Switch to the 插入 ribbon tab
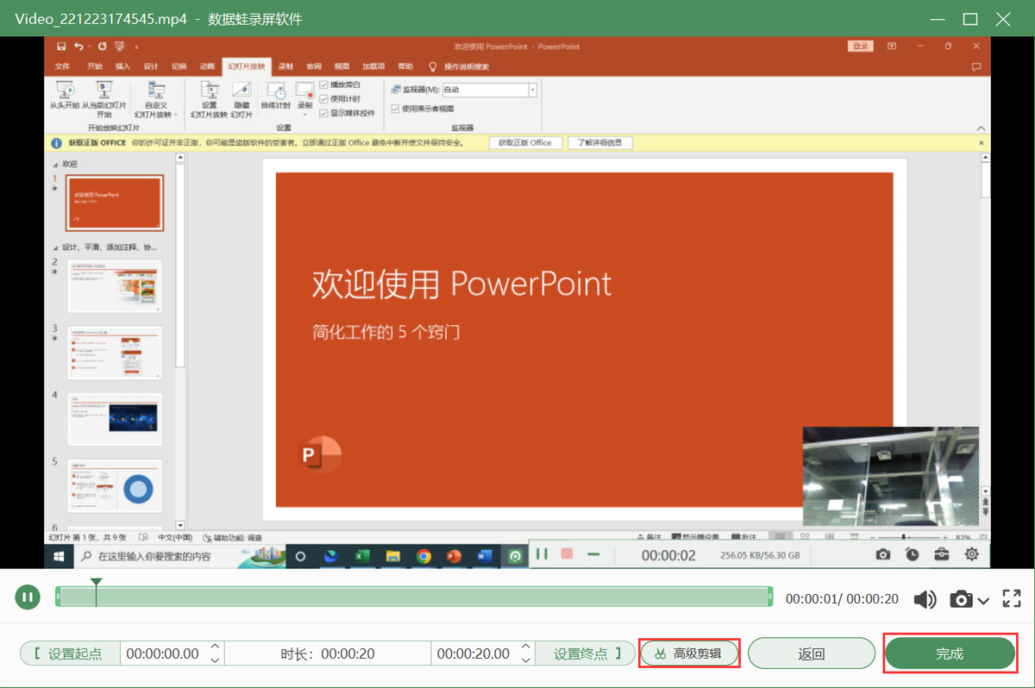1035x688 pixels. tap(122, 66)
